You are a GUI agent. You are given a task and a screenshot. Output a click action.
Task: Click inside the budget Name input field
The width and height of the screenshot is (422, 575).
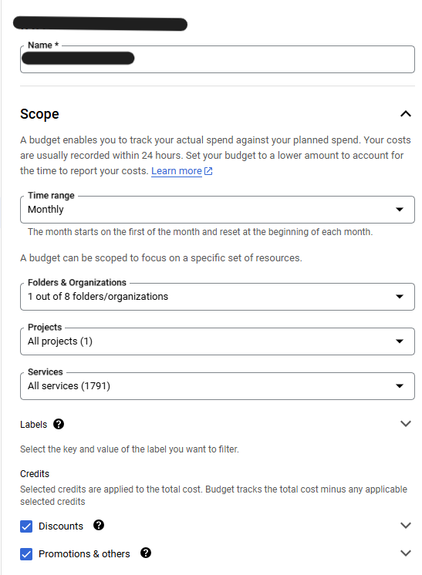[x=218, y=59]
